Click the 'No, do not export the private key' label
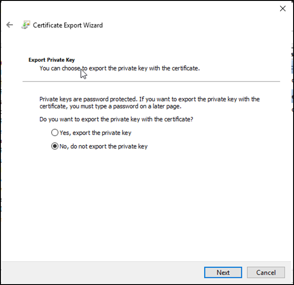Image resolution: width=294 pixels, height=285 pixels. [x=103, y=146]
